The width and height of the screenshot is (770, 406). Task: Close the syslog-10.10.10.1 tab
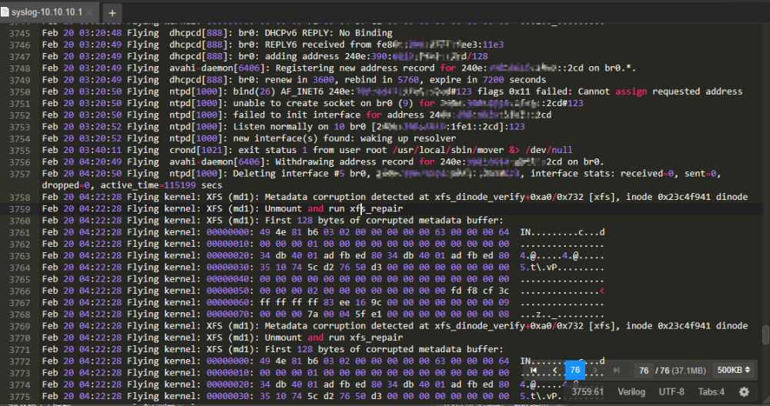coord(89,12)
